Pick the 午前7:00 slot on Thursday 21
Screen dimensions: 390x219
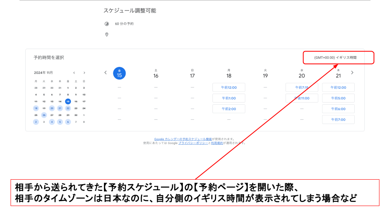click(338, 119)
